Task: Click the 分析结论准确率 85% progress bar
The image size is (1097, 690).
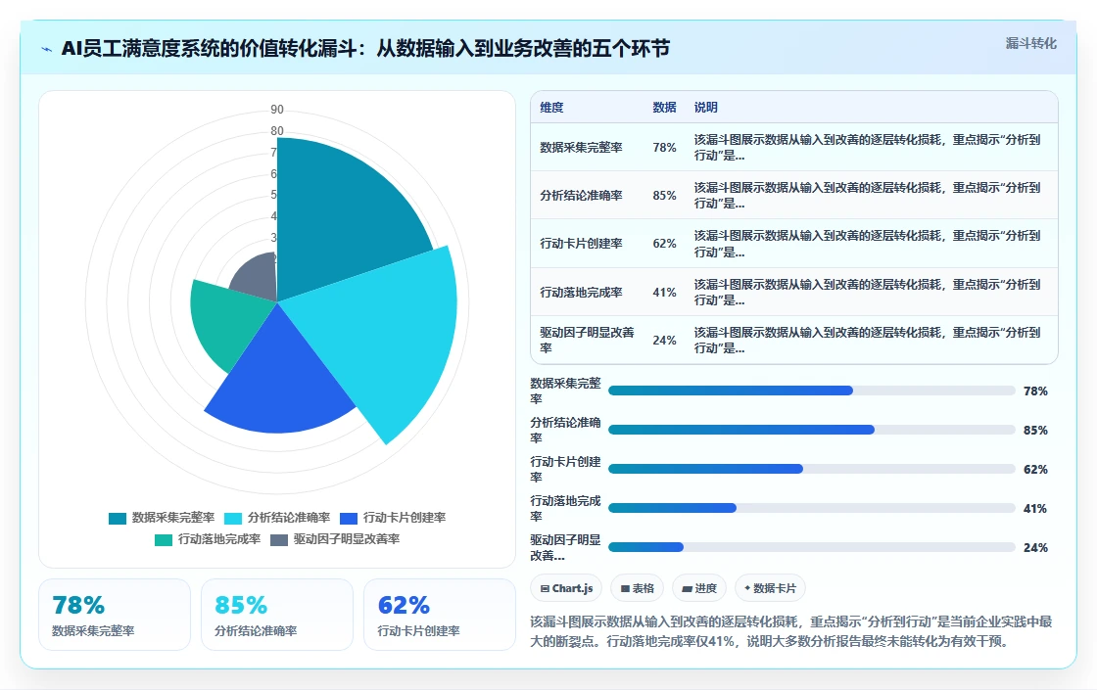Action: pyautogui.click(x=812, y=430)
